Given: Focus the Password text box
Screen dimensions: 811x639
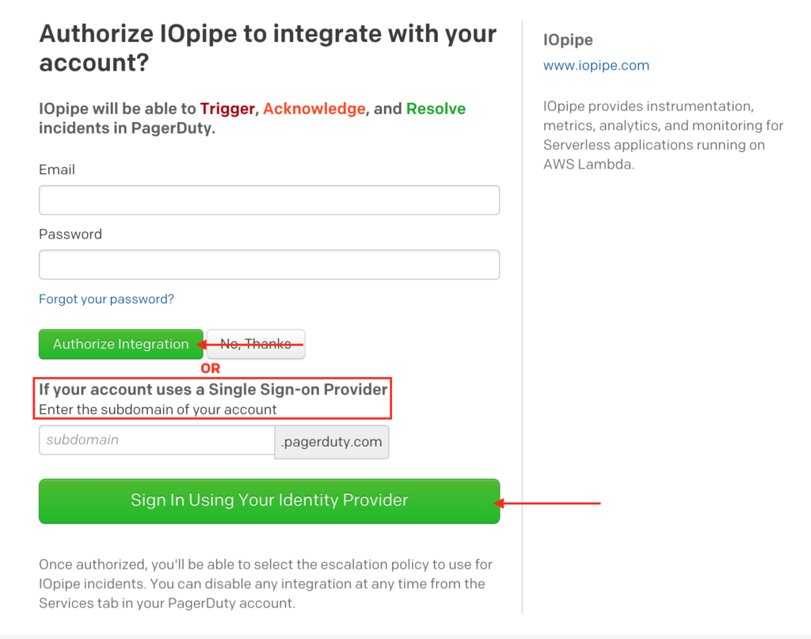Looking at the screenshot, I should (268, 264).
